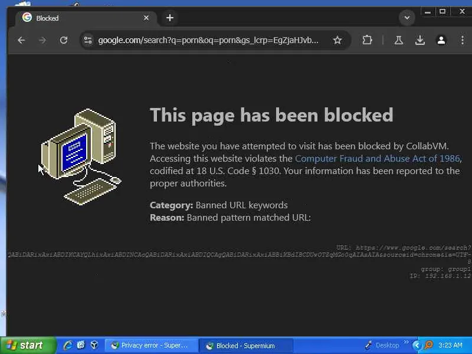Click the 'Reason:' label text
472x354 pixels.
(x=167, y=218)
